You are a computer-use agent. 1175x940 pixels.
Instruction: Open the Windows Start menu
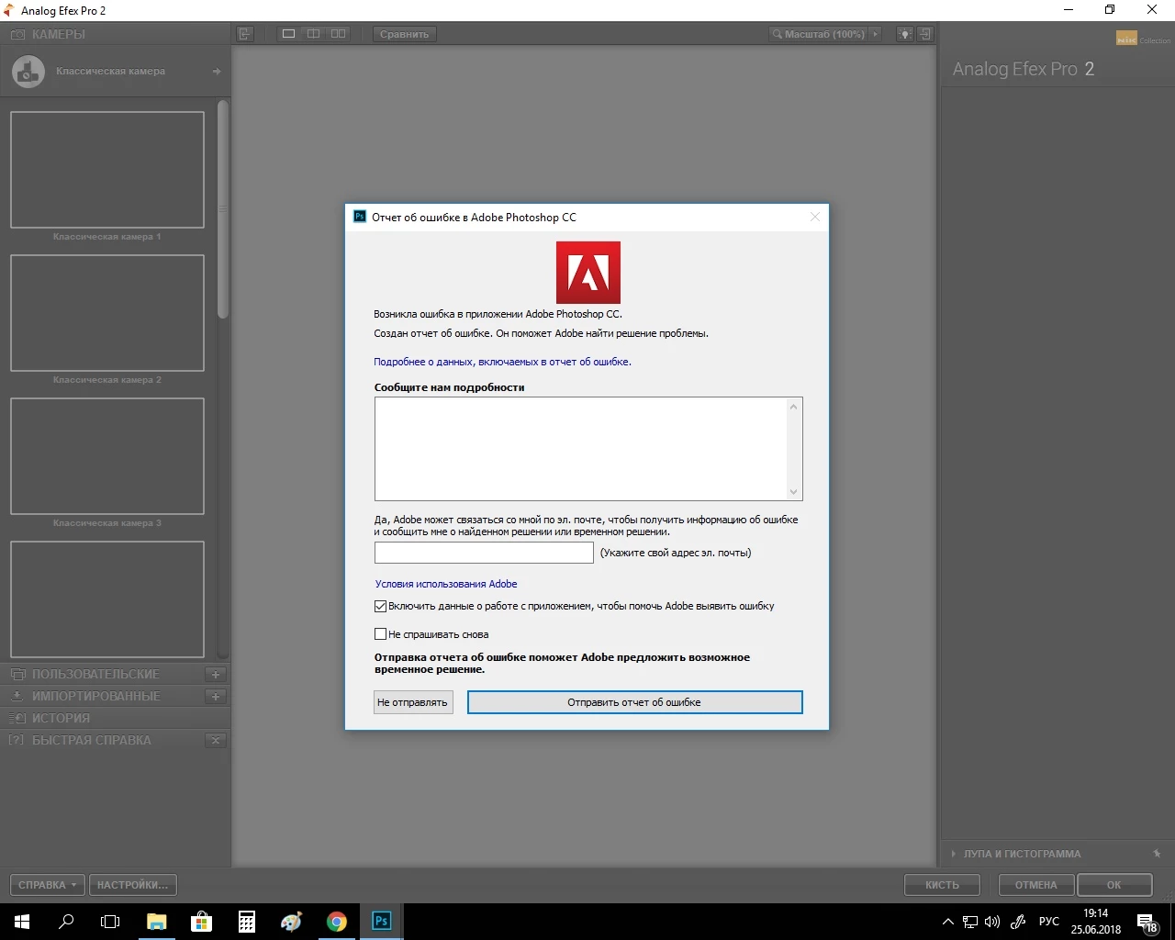pos(22,922)
